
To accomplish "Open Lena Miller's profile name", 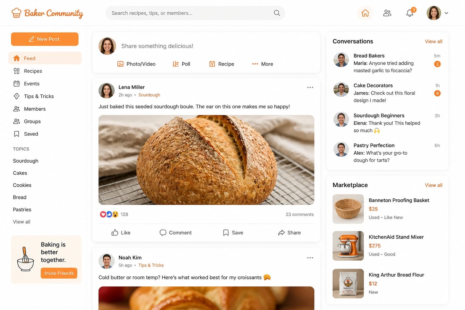I will tap(131, 87).
